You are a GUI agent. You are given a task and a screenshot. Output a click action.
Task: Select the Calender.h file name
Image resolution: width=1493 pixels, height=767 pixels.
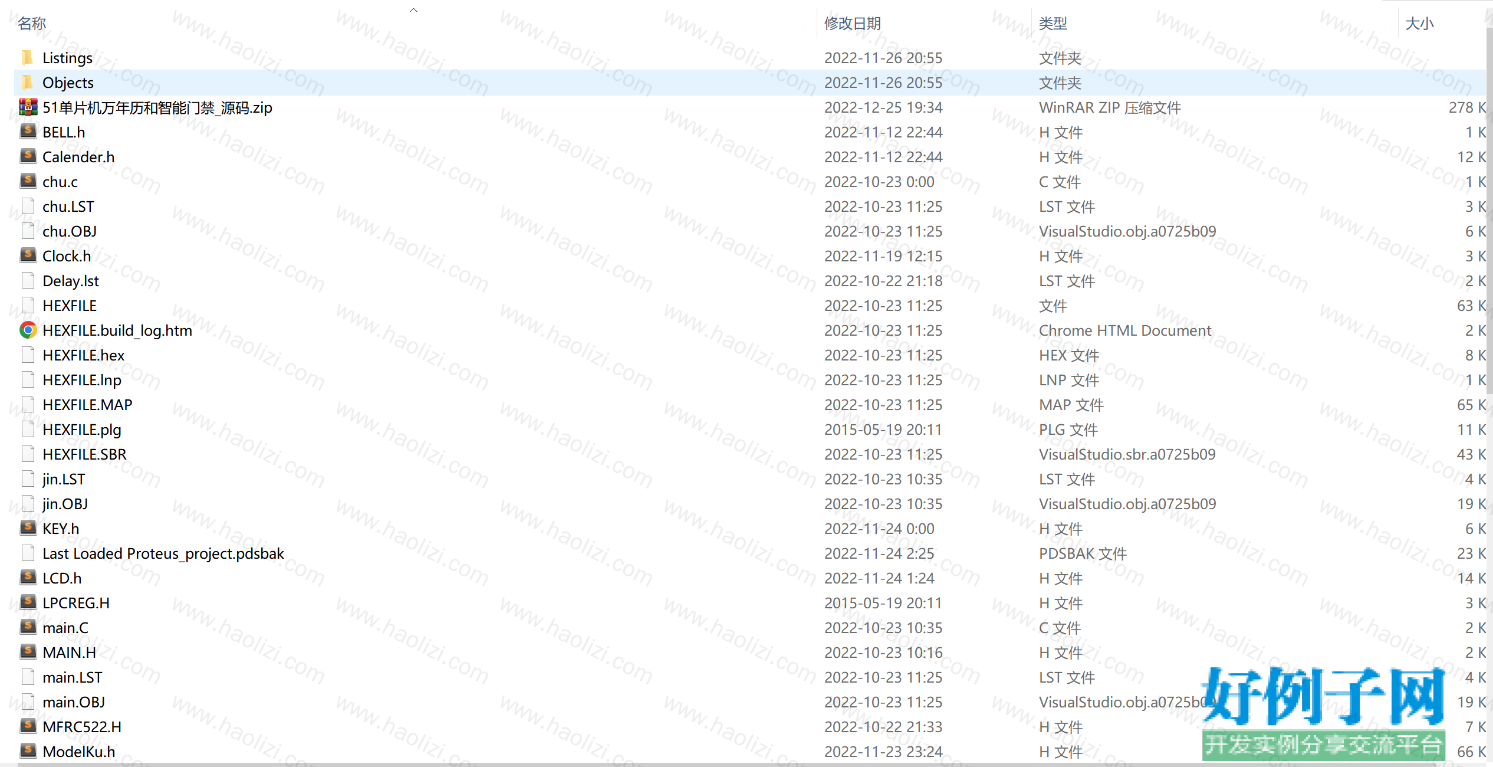78,157
